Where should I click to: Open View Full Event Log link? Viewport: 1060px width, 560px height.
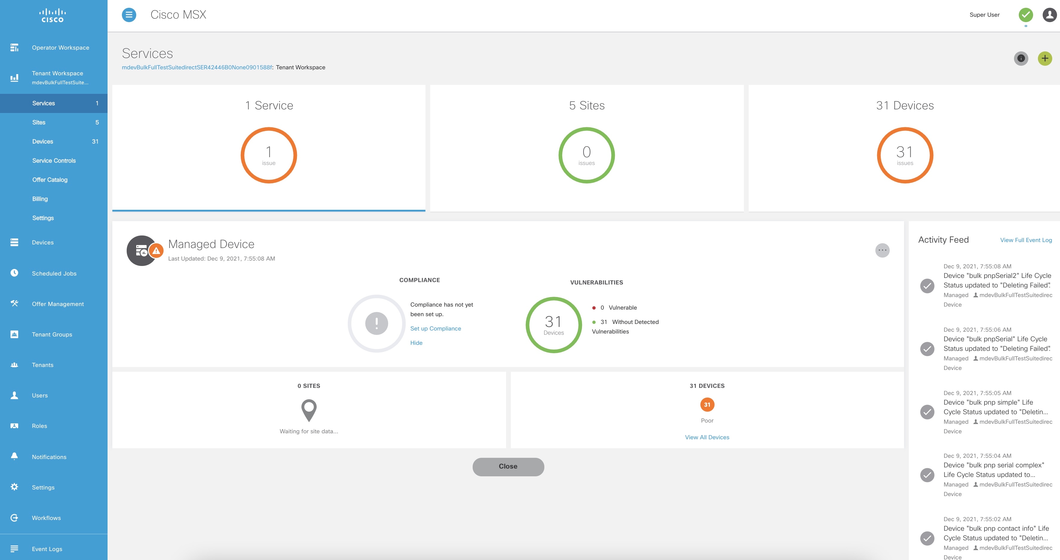pyautogui.click(x=1025, y=240)
